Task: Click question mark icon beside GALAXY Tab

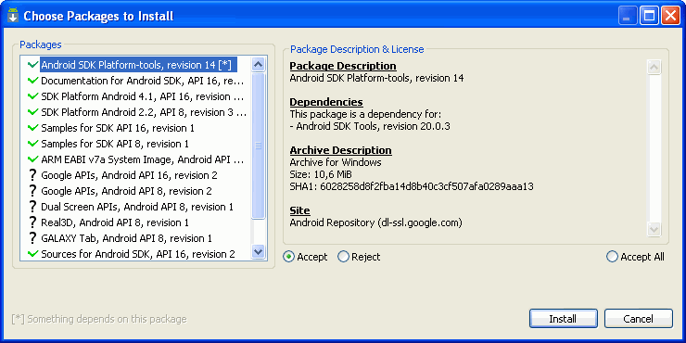Action: (x=32, y=238)
